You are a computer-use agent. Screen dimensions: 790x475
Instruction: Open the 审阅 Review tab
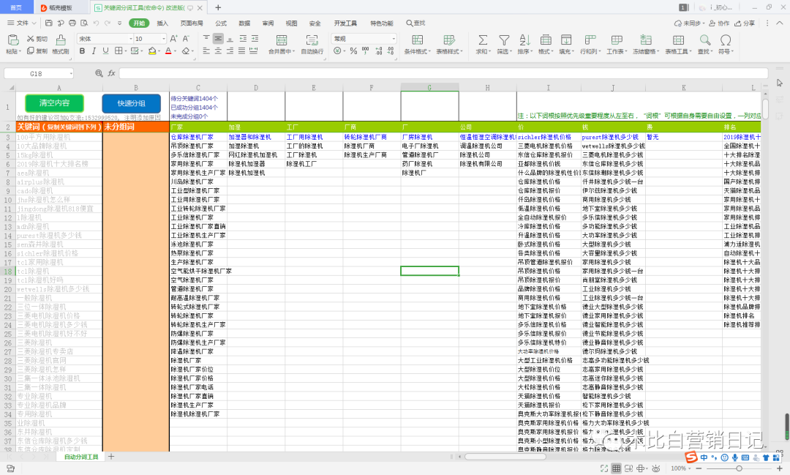tap(268, 23)
